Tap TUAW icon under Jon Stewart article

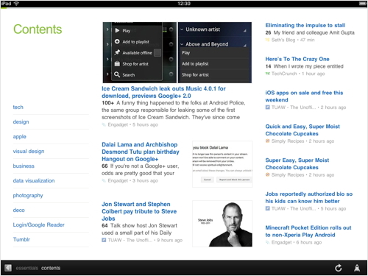click(x=104, y=240)
